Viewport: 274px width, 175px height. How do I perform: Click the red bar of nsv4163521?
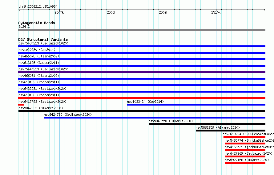[x=245, y=150]
